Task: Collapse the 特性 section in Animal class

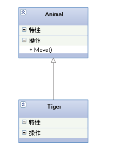Action: (x=24, y=30)
